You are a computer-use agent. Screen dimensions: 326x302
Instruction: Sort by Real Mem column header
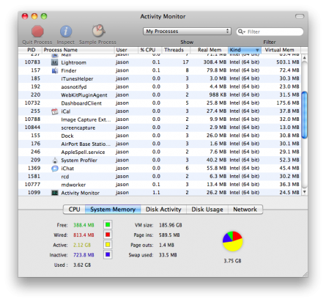coord(210,50)
